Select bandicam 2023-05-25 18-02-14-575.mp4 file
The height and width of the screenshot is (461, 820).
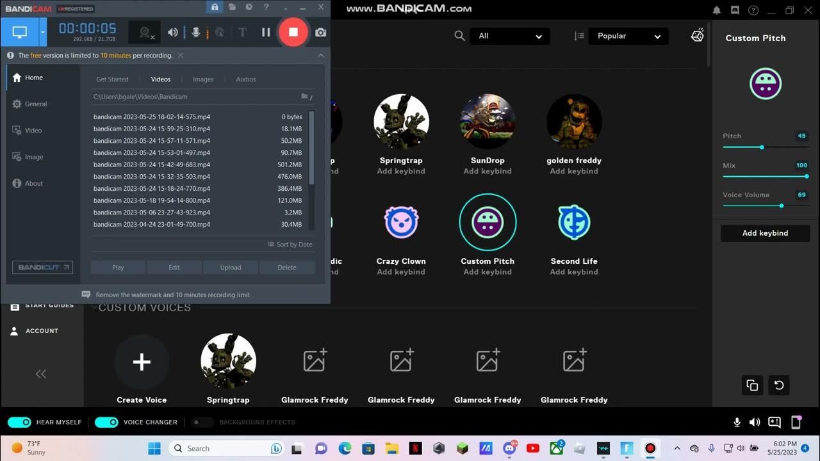click(197, 117)
